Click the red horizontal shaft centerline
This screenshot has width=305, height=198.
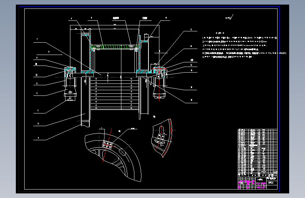tap(115, 78)
